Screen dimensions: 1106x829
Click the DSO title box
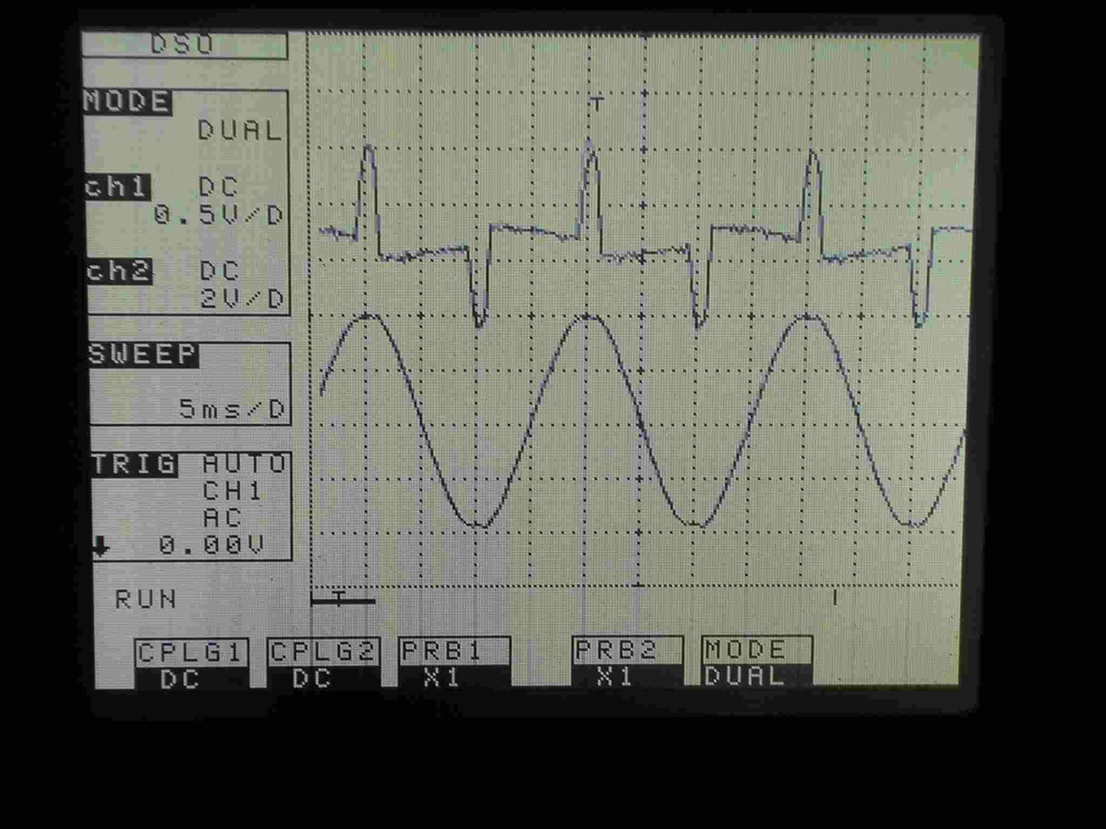tap(185, 45)
